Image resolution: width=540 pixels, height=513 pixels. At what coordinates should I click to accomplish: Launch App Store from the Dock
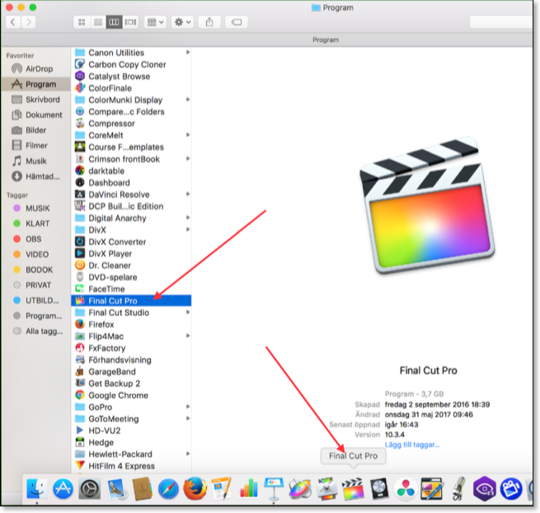tap(63, 488)
